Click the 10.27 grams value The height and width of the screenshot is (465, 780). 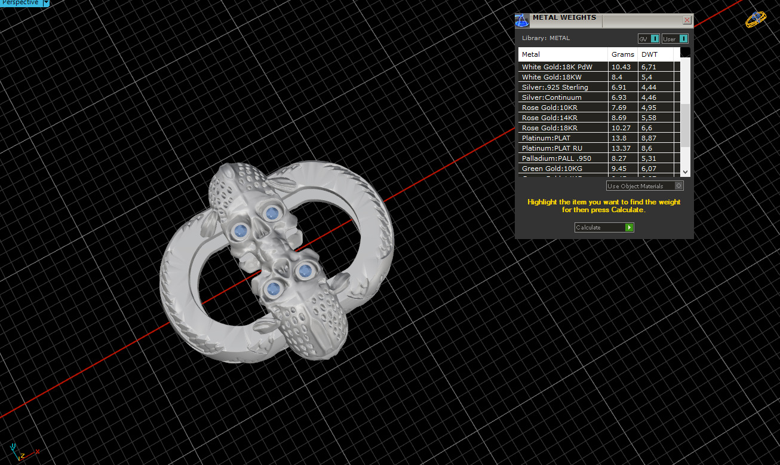click(x=620, y=128)
